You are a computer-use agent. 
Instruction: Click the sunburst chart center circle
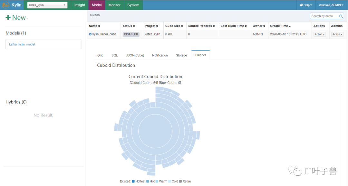point(155,131)
